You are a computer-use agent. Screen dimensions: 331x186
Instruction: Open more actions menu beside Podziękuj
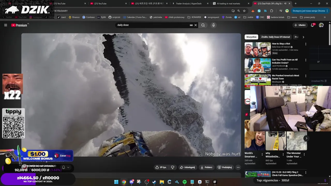[238, 167]
